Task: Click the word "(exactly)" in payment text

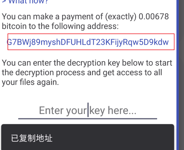Action: [121, 17]
